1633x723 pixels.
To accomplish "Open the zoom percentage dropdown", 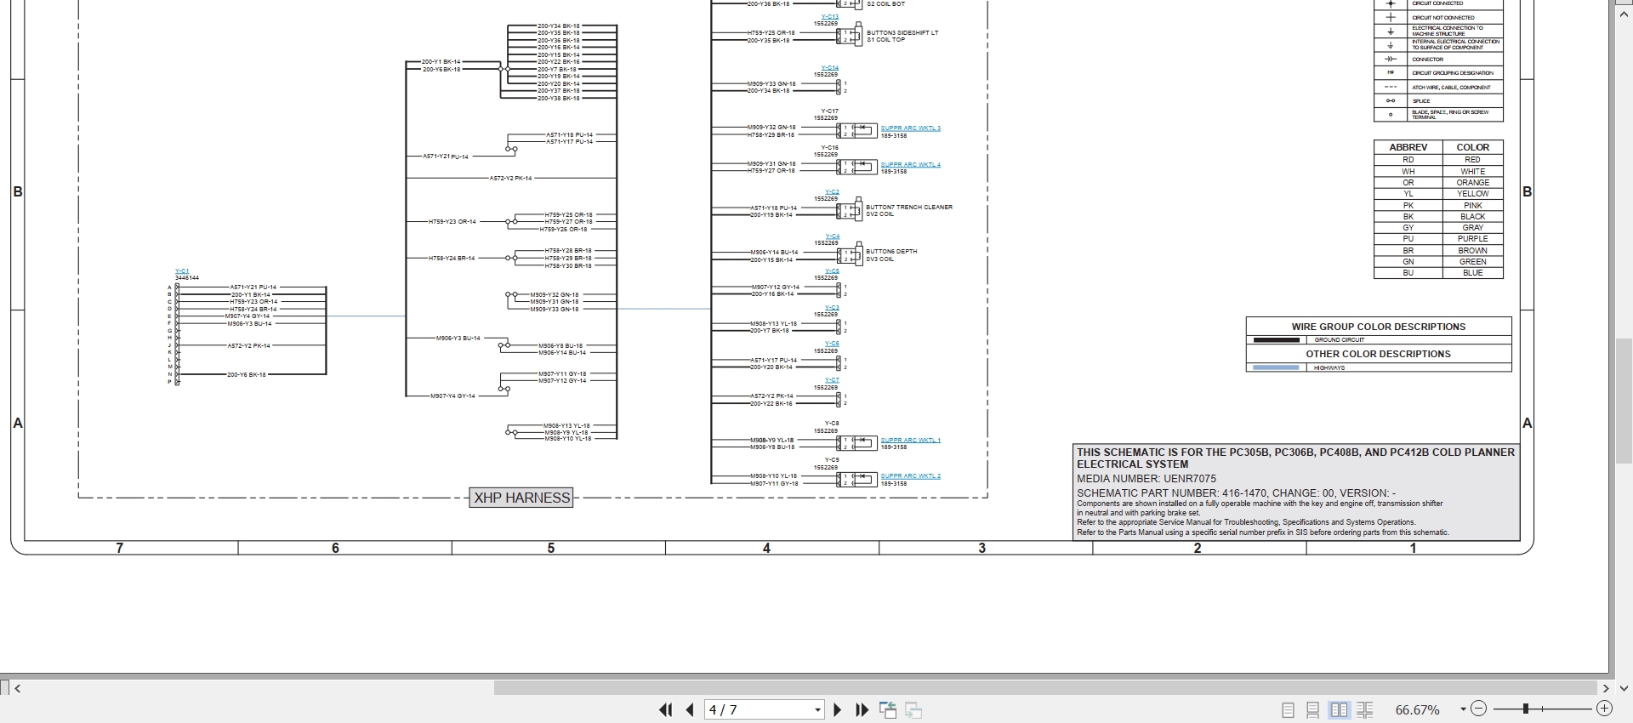I will click(1463, 709).
